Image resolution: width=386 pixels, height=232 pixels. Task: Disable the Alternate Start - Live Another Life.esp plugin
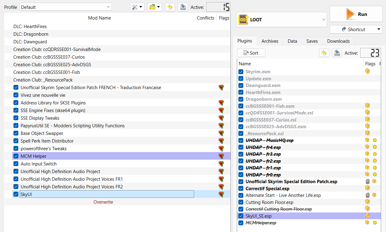tap(241, 195)
